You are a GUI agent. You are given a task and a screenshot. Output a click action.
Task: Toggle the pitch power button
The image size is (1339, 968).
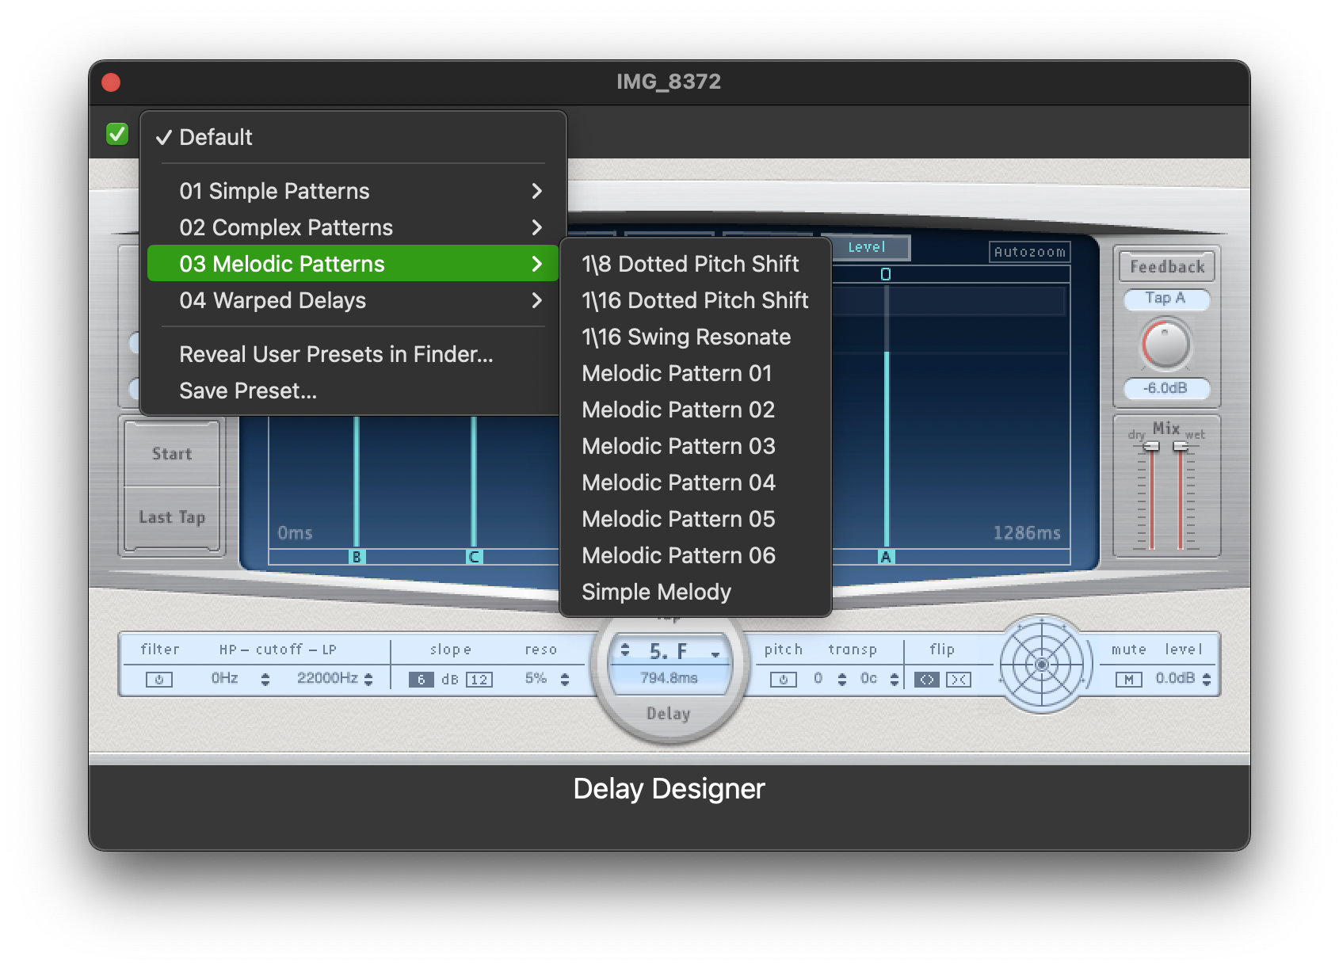[783, 679]
